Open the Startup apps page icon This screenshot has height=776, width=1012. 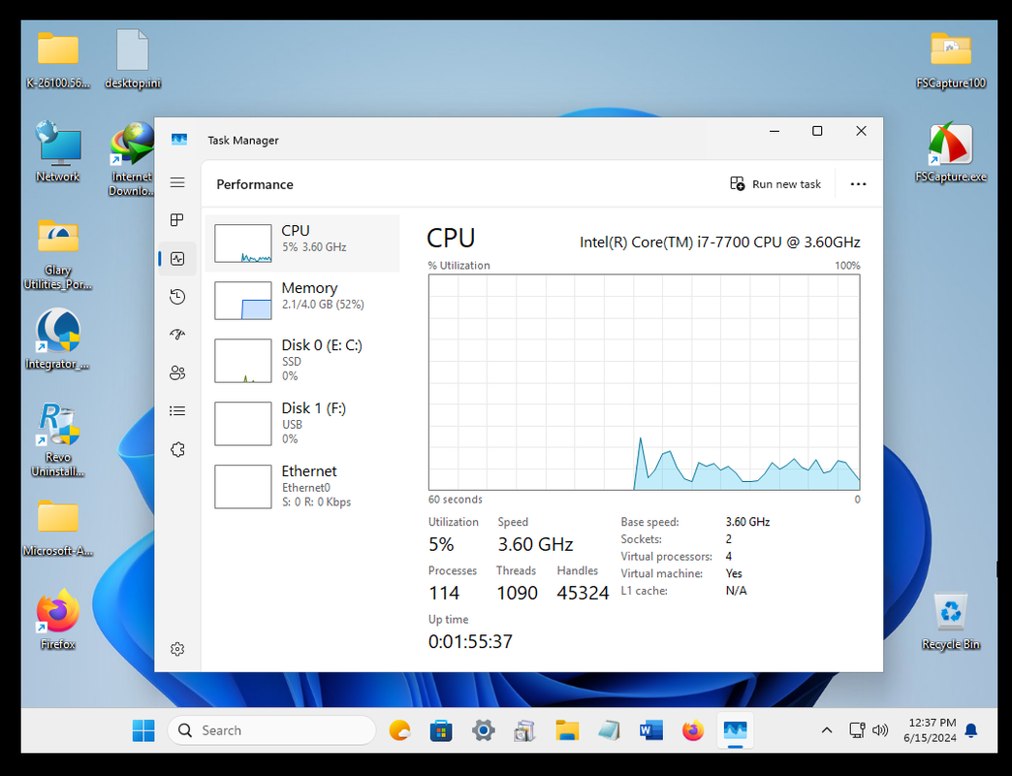(x=177, y=335)
